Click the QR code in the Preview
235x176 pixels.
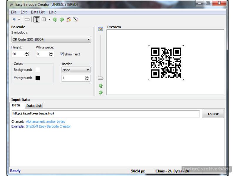[x=166, y=63]
